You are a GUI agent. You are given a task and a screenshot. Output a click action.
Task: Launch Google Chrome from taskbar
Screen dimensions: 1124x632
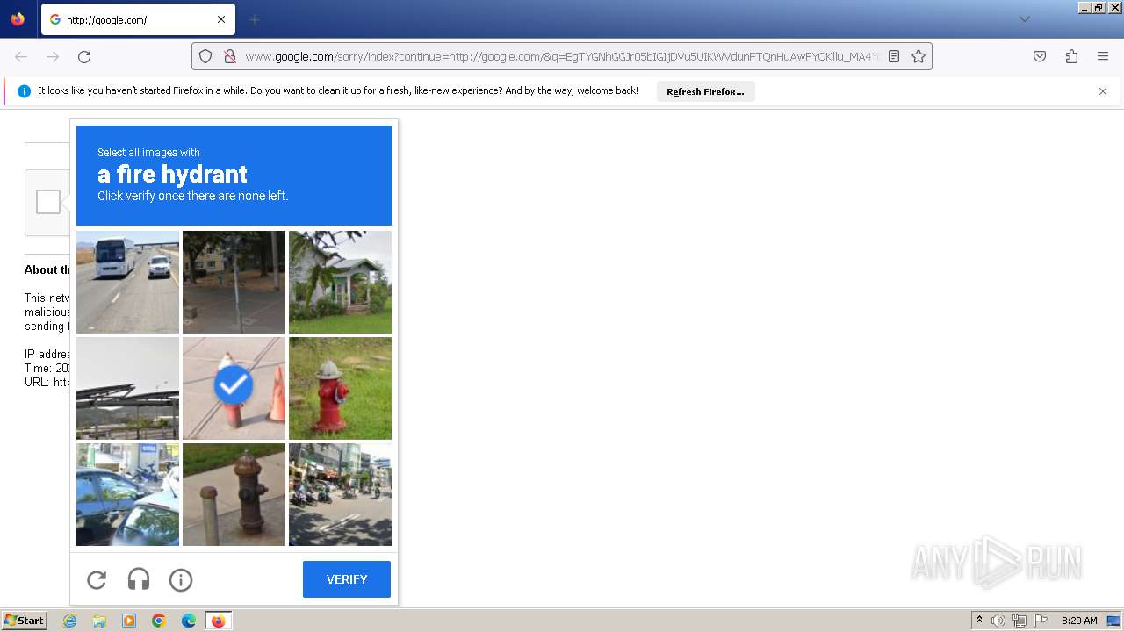coord(159,621)
